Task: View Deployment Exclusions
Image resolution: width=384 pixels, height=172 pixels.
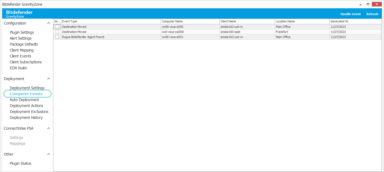Action: 29,111
